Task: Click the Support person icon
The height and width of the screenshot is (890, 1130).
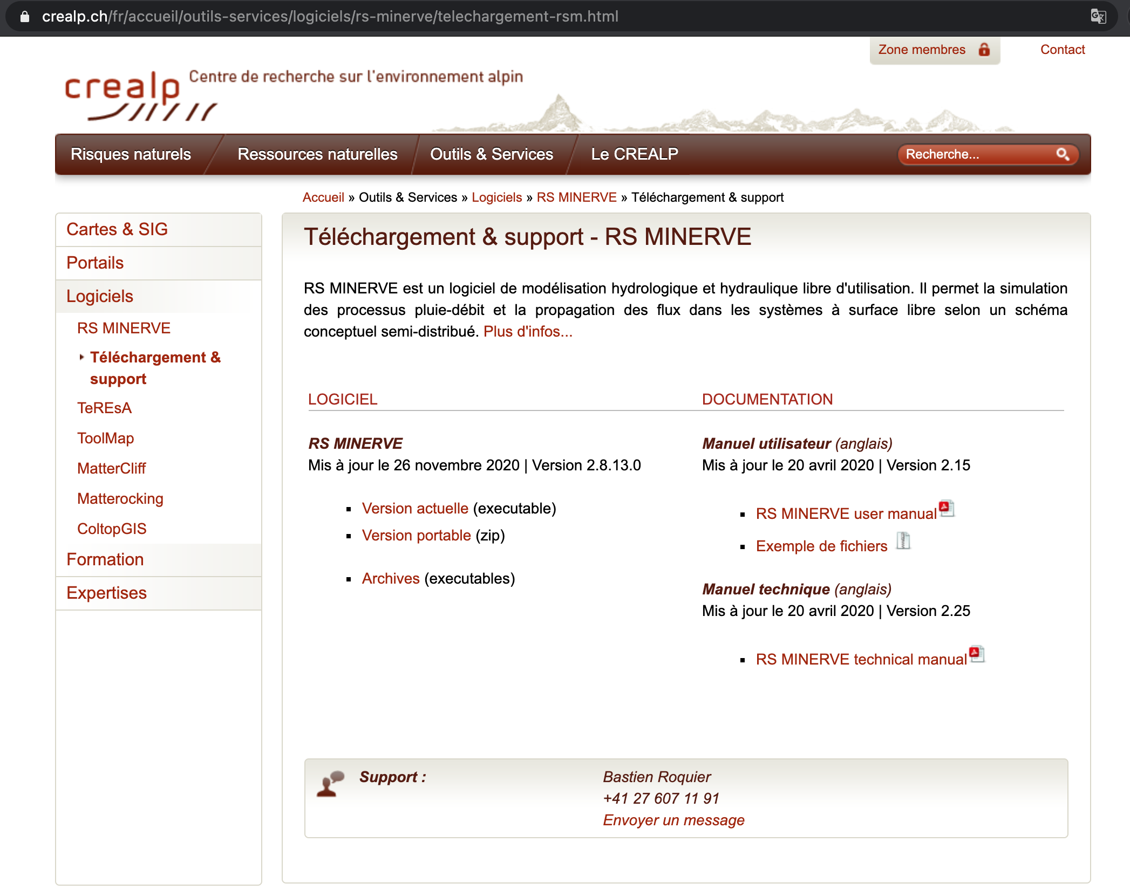Action: click(330, 784)
